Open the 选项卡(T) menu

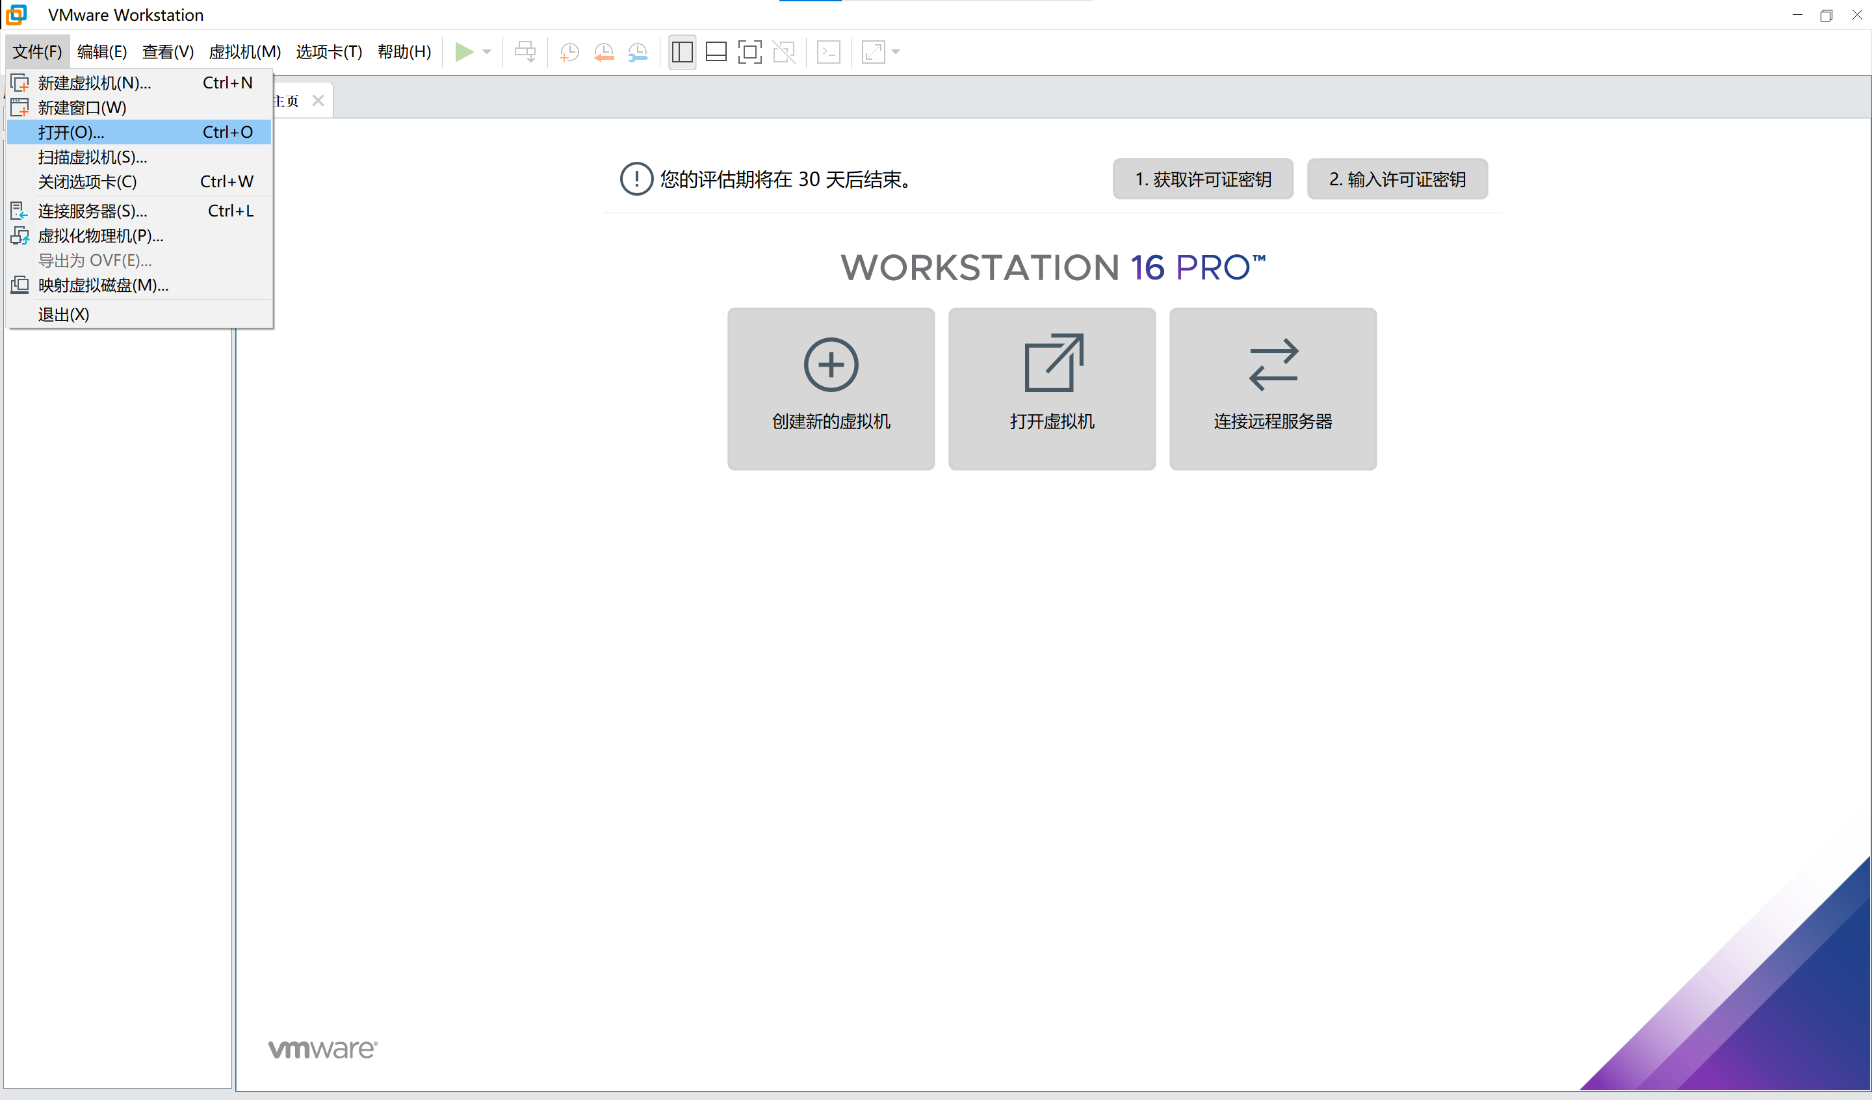click(329, 52)
